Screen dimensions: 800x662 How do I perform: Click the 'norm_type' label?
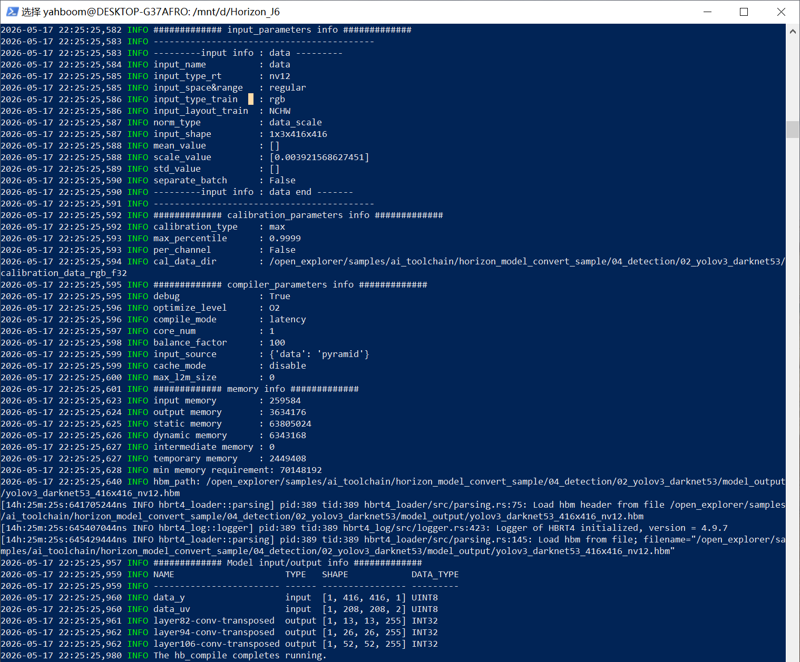(x=177, y=122)
